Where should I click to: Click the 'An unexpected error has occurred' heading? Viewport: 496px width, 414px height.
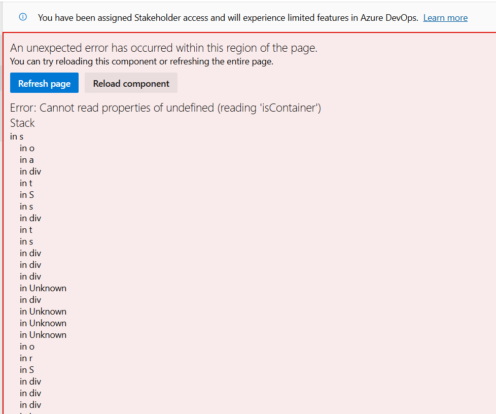(x=164, y=48)
